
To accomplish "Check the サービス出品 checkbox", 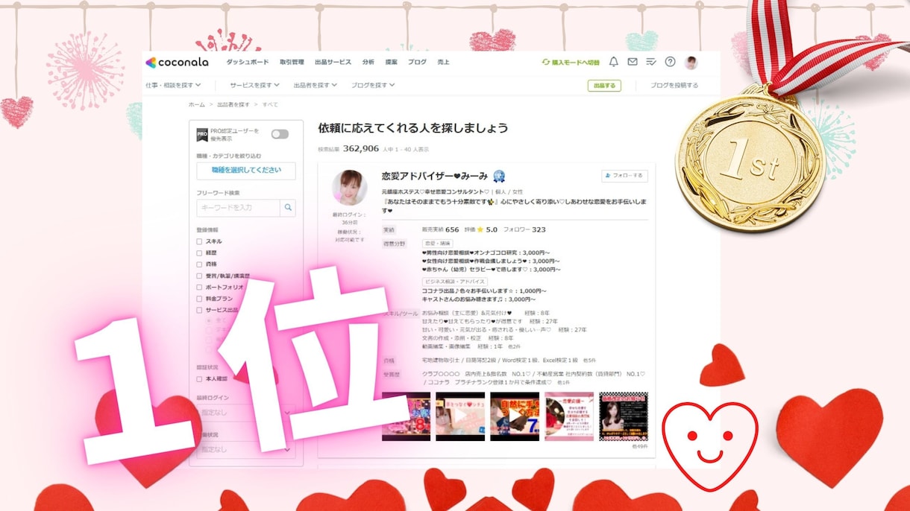I will pyautogui.click(x=199, y=310).
